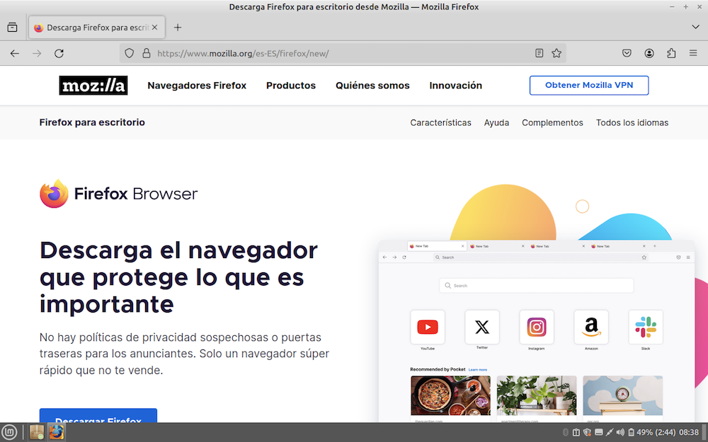Open the Todos los idiomas link
Screen dimensions: 708x442
[632, 122]
